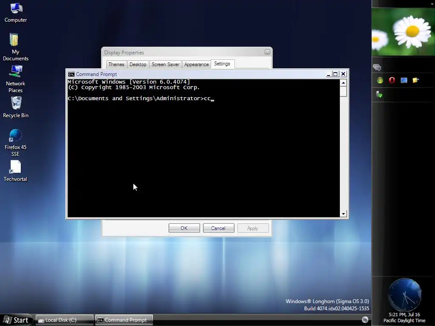Viewport: 435px width, 326px height.
Task: Switch to Local Disk (C:) taskbar button
Action: pyautogui.click(x=65, y=320)
